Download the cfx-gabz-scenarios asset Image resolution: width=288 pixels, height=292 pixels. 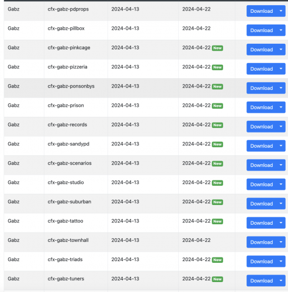pos(261,165)
